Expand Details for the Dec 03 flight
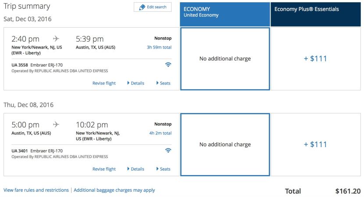This screenshot has height=197, width=364. (136, 83)
